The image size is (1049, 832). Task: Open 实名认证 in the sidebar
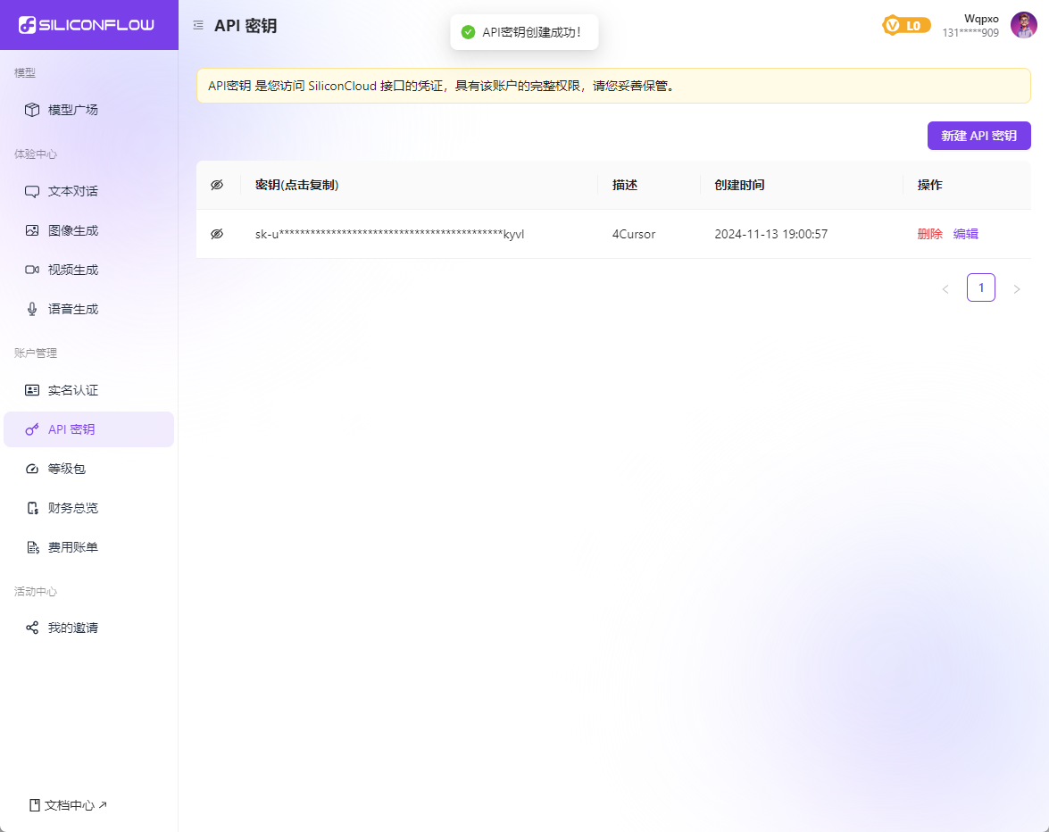click(73, 390)
